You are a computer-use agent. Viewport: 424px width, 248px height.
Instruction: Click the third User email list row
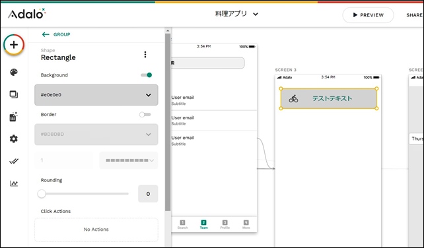tap(213, 140)
